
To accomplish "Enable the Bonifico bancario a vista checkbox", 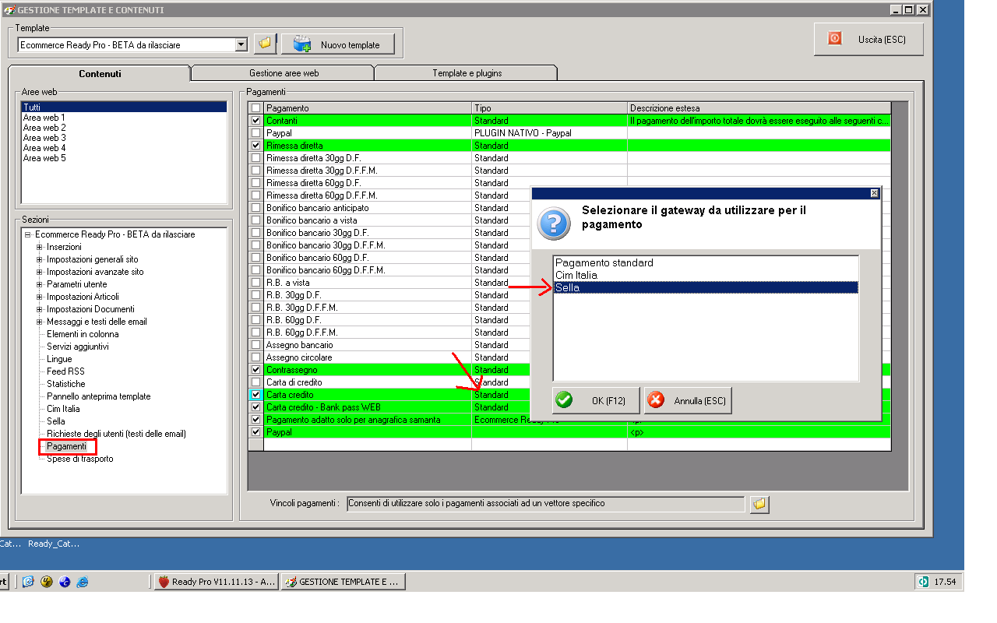I will point(255,220).
